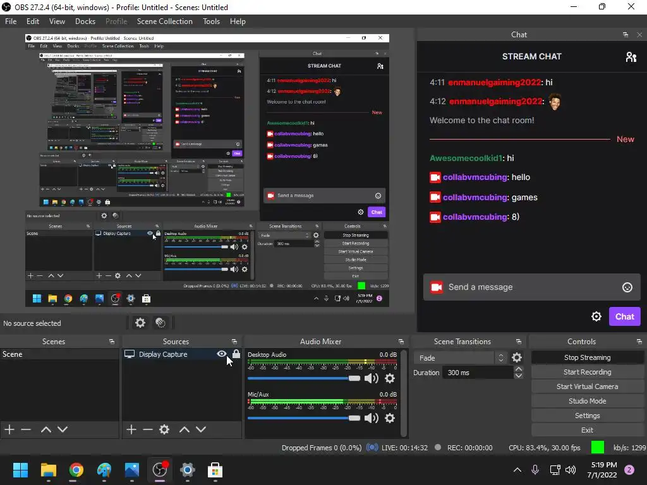
Task: Open source properties gear in Sources footer
Action: (164, 429)
